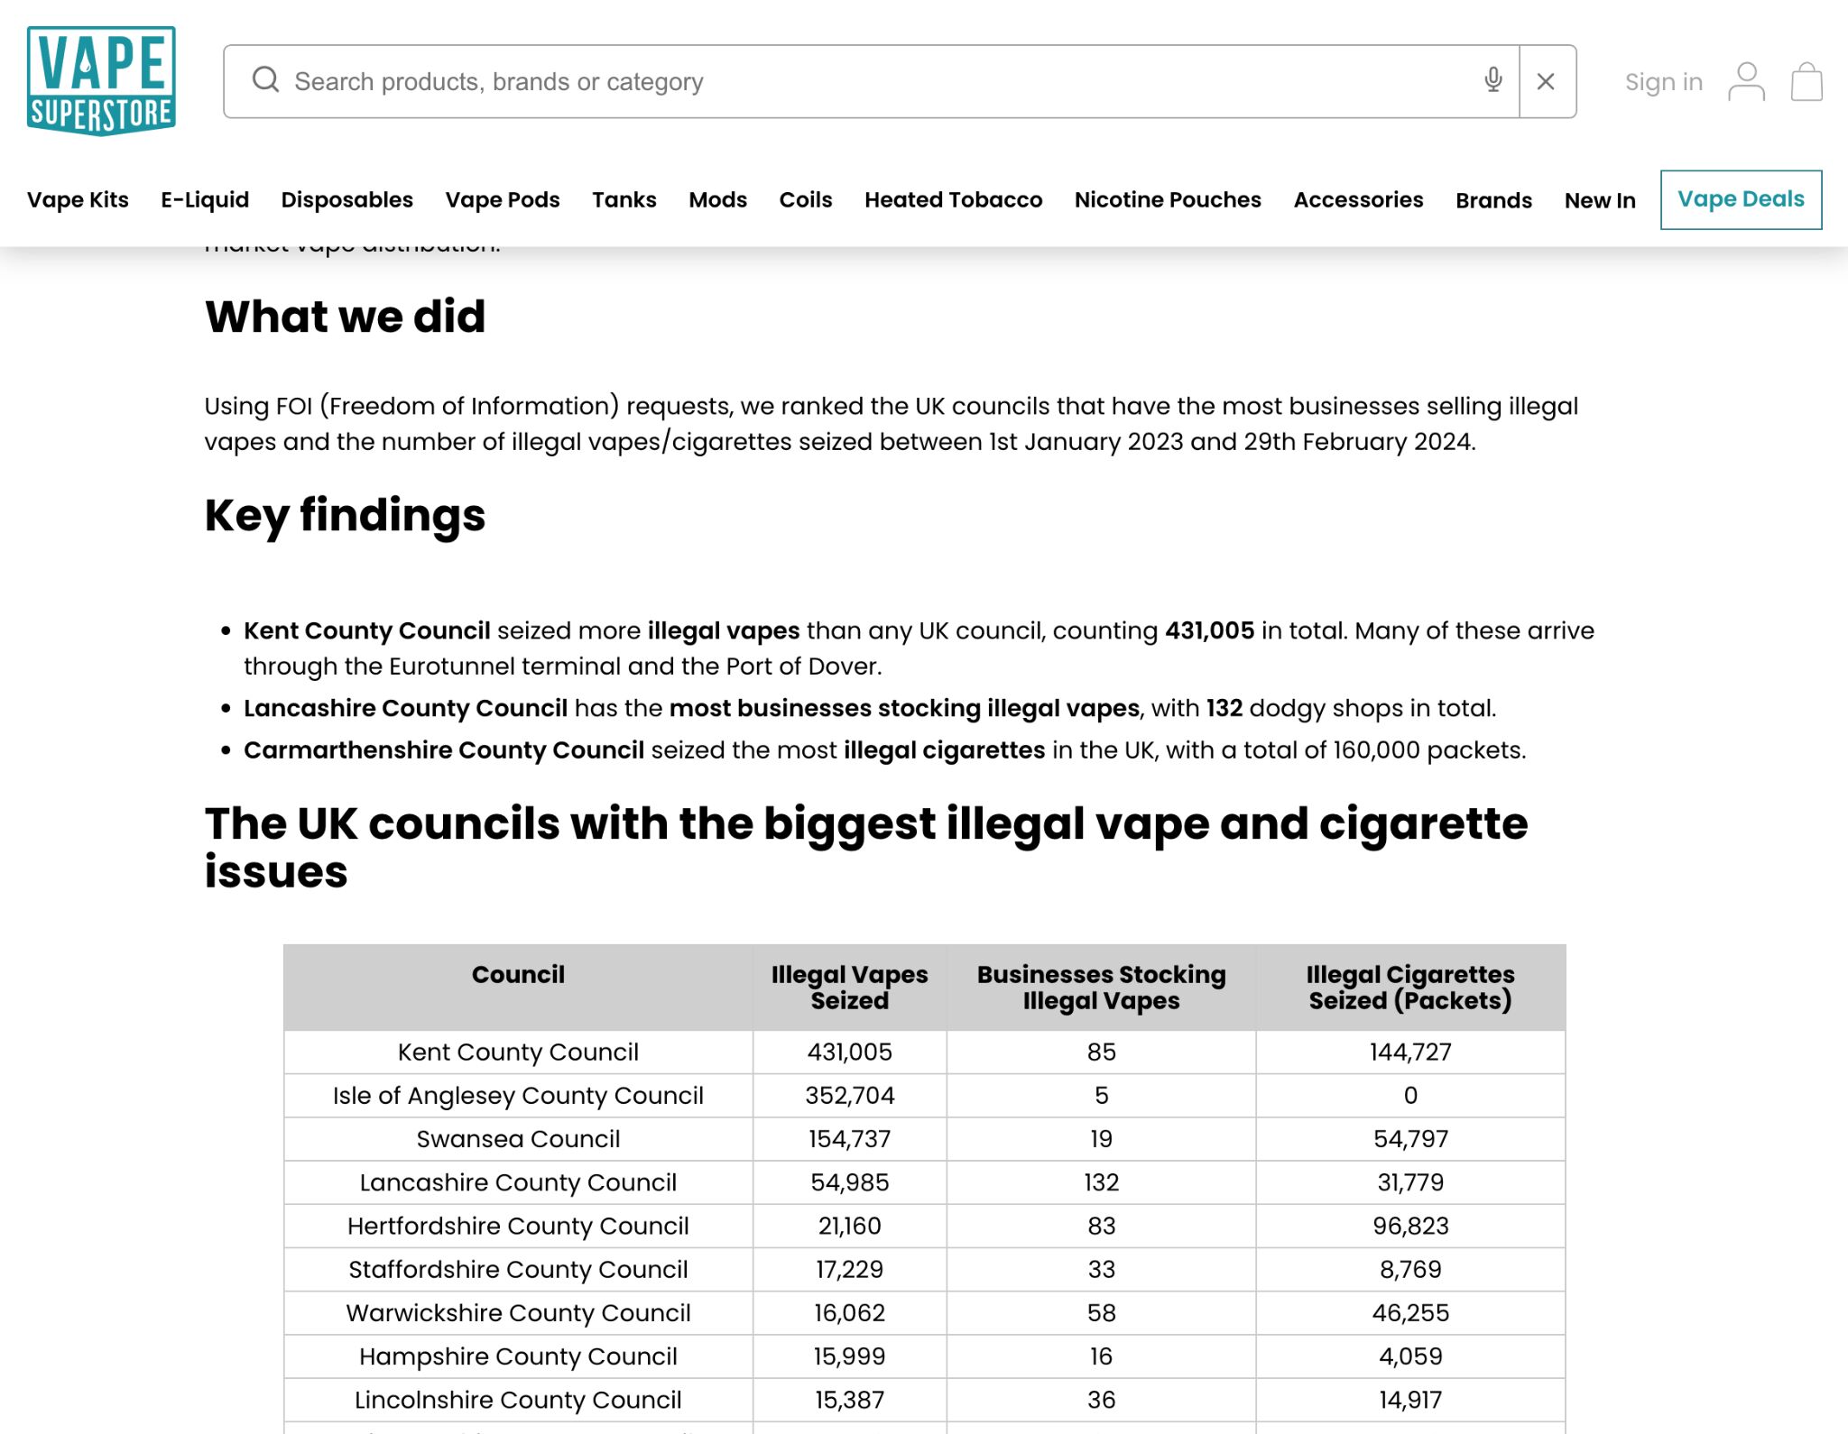The width and height of the screenshot is (1848, 1434).
Task: Click the Vape Kits navigation tab
Action: click(78, 199)
